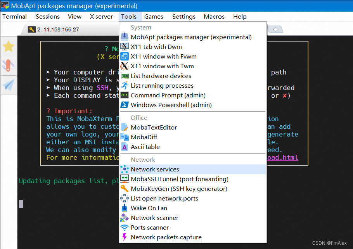Image resolution: width=353 pixels, height=249 pixels.
Task: Choose MobApt packages manager (experimental) entry
Action: click(193, 37)
